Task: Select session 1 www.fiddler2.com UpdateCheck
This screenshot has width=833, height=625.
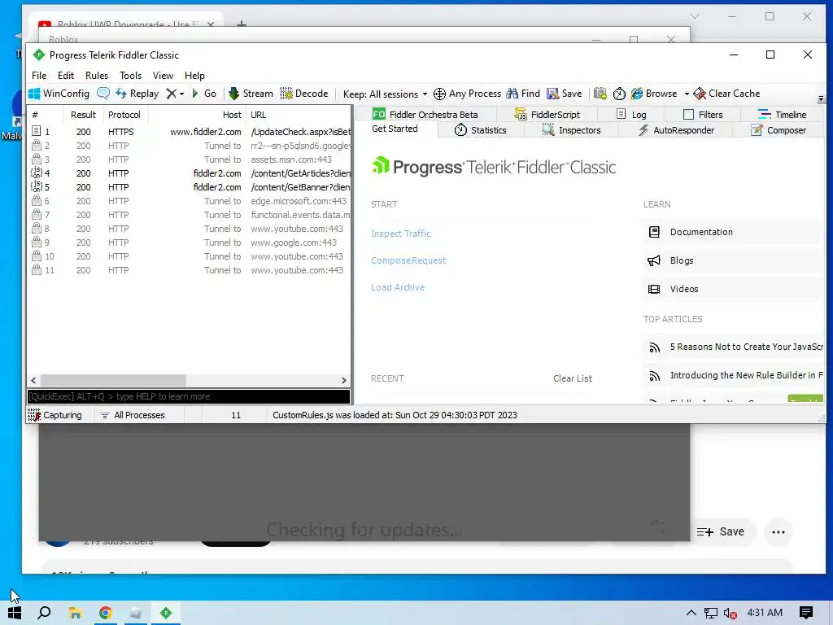Action: [x=189, y=132]
